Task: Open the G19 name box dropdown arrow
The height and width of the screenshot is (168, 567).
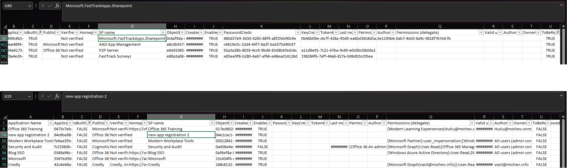Action: click(29, 96)
